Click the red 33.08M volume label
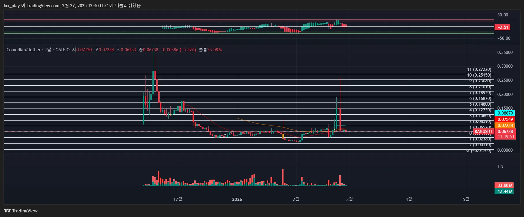Viewport: 524px width, 217px height. click(504, 185)
